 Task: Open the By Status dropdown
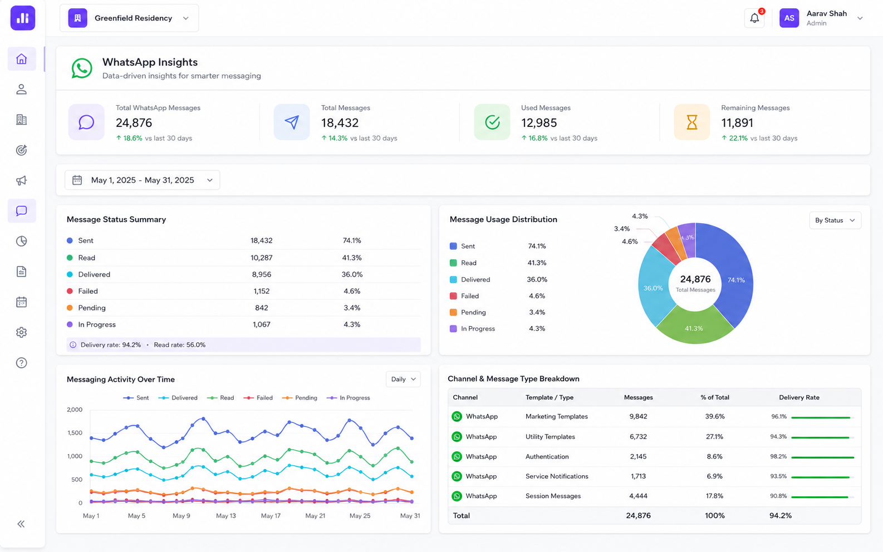pos(835,220)
